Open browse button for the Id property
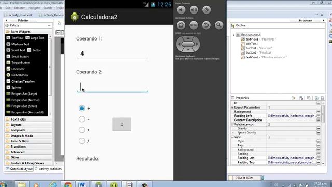 point(318,103)
